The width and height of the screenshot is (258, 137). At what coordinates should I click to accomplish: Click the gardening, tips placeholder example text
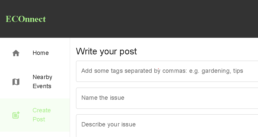point(222,71)
